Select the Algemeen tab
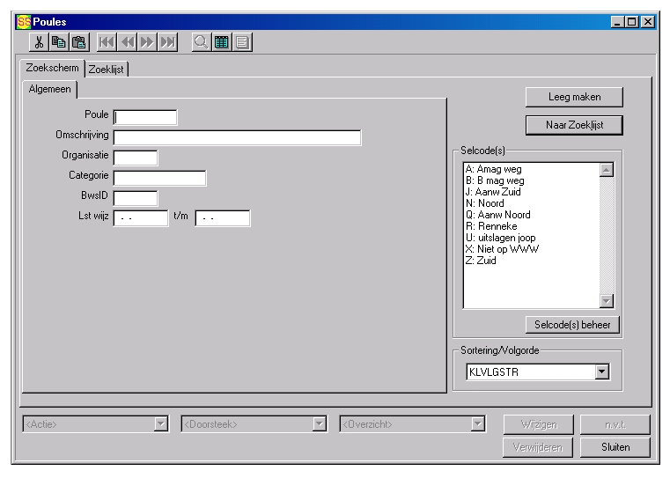The image size is (670, 478). 49,89
